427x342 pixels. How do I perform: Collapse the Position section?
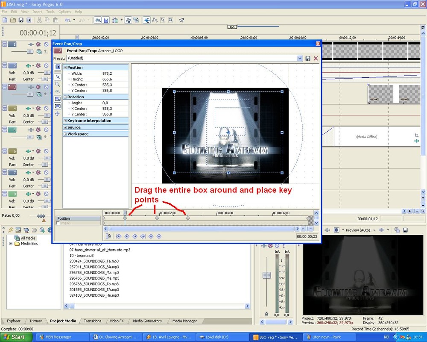click(x=65, y=68)
